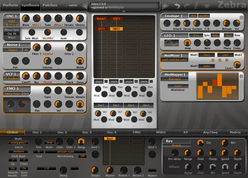This screenshot has height=178, width=248.
Task: Click the 1/8 arpeggiator rate field
Action: [x=47, y=168]
